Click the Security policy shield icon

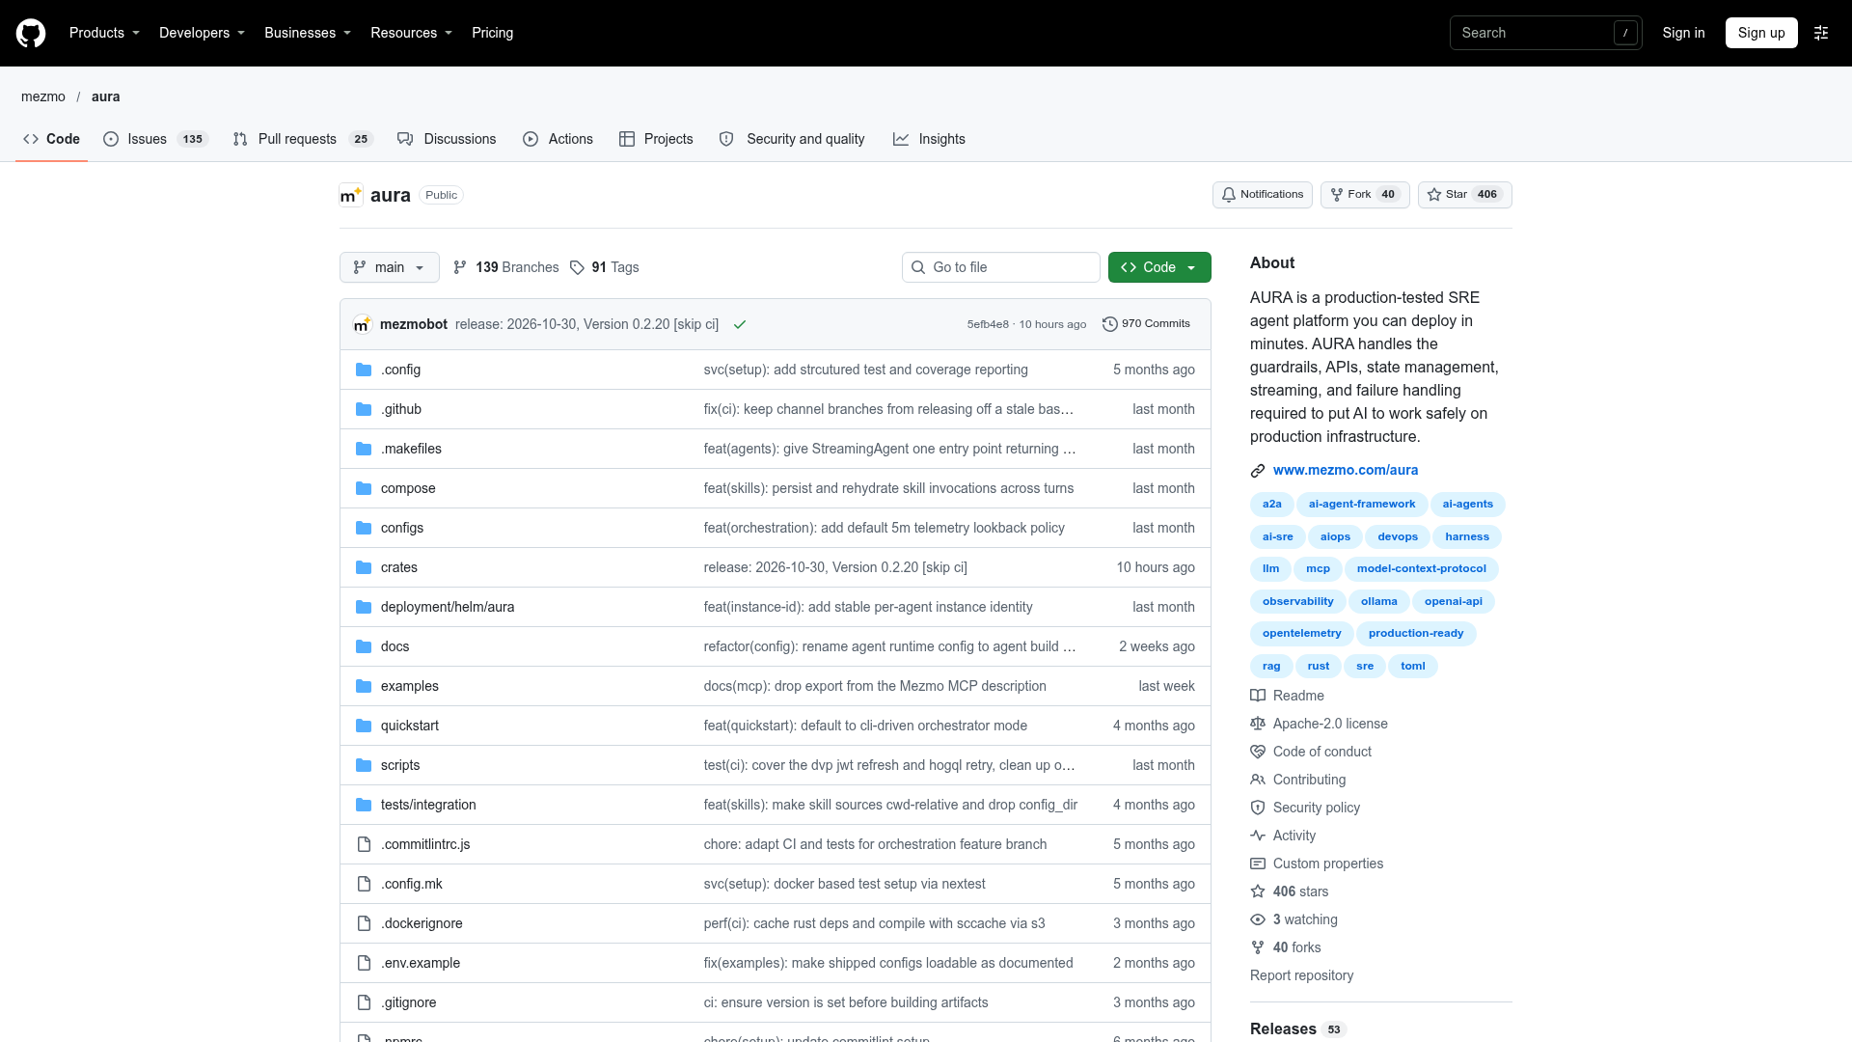[x=1258, y=808]
